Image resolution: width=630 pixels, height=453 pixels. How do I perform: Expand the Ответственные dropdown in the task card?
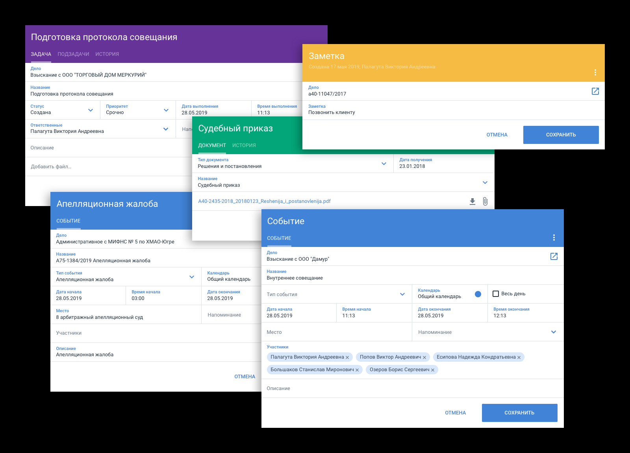[x=166, y=129]
